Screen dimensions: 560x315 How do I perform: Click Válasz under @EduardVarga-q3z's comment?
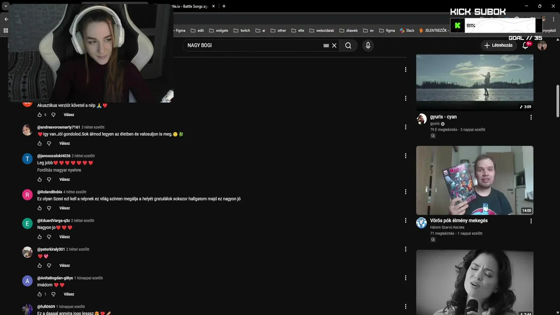tap(64, 237)
